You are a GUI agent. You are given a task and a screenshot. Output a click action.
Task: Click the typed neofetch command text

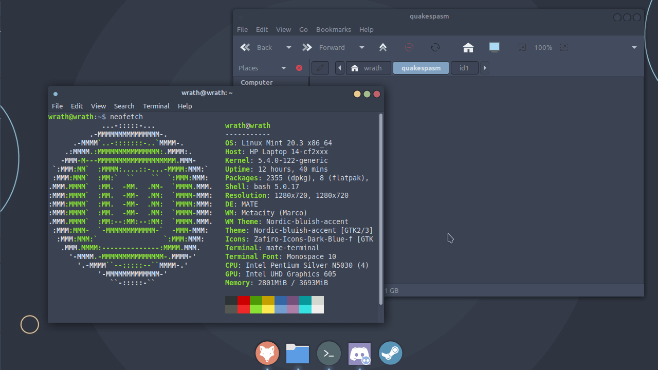pos(126,117)
